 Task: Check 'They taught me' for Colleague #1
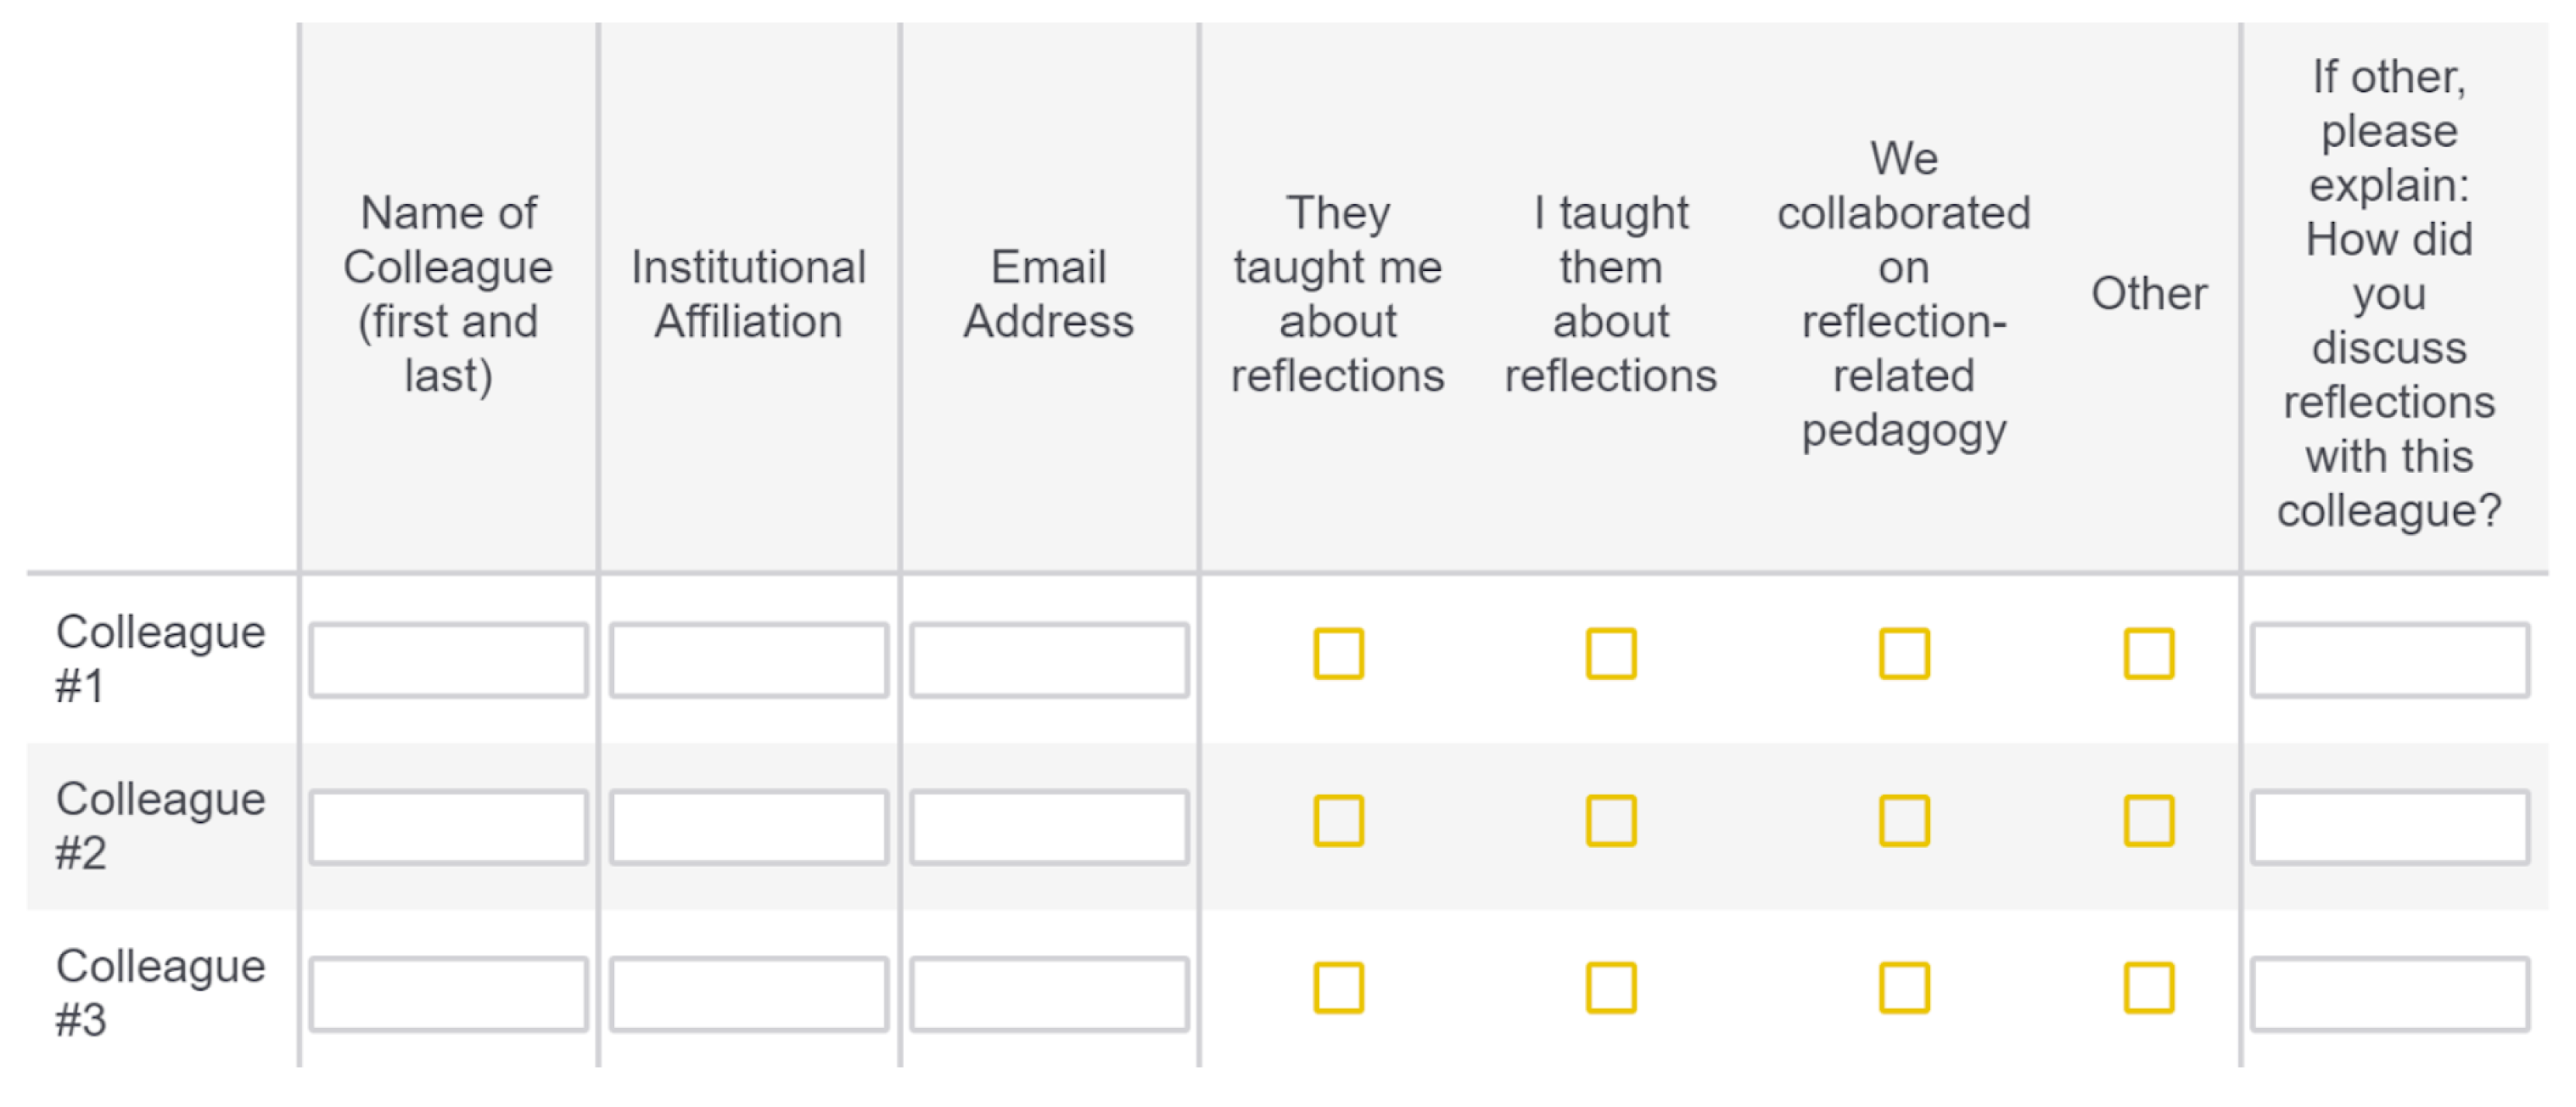point(1338,654)
